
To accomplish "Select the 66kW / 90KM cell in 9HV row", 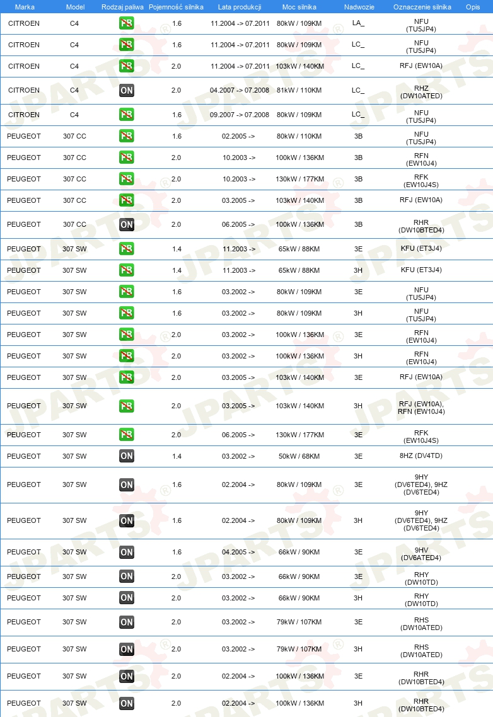I will pyautogui.click(x=299, y=553).
